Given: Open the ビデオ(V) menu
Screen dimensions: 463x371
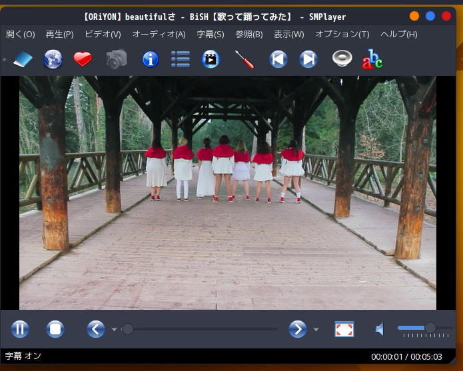Looking at the screenshot, I should click(103, 35).
